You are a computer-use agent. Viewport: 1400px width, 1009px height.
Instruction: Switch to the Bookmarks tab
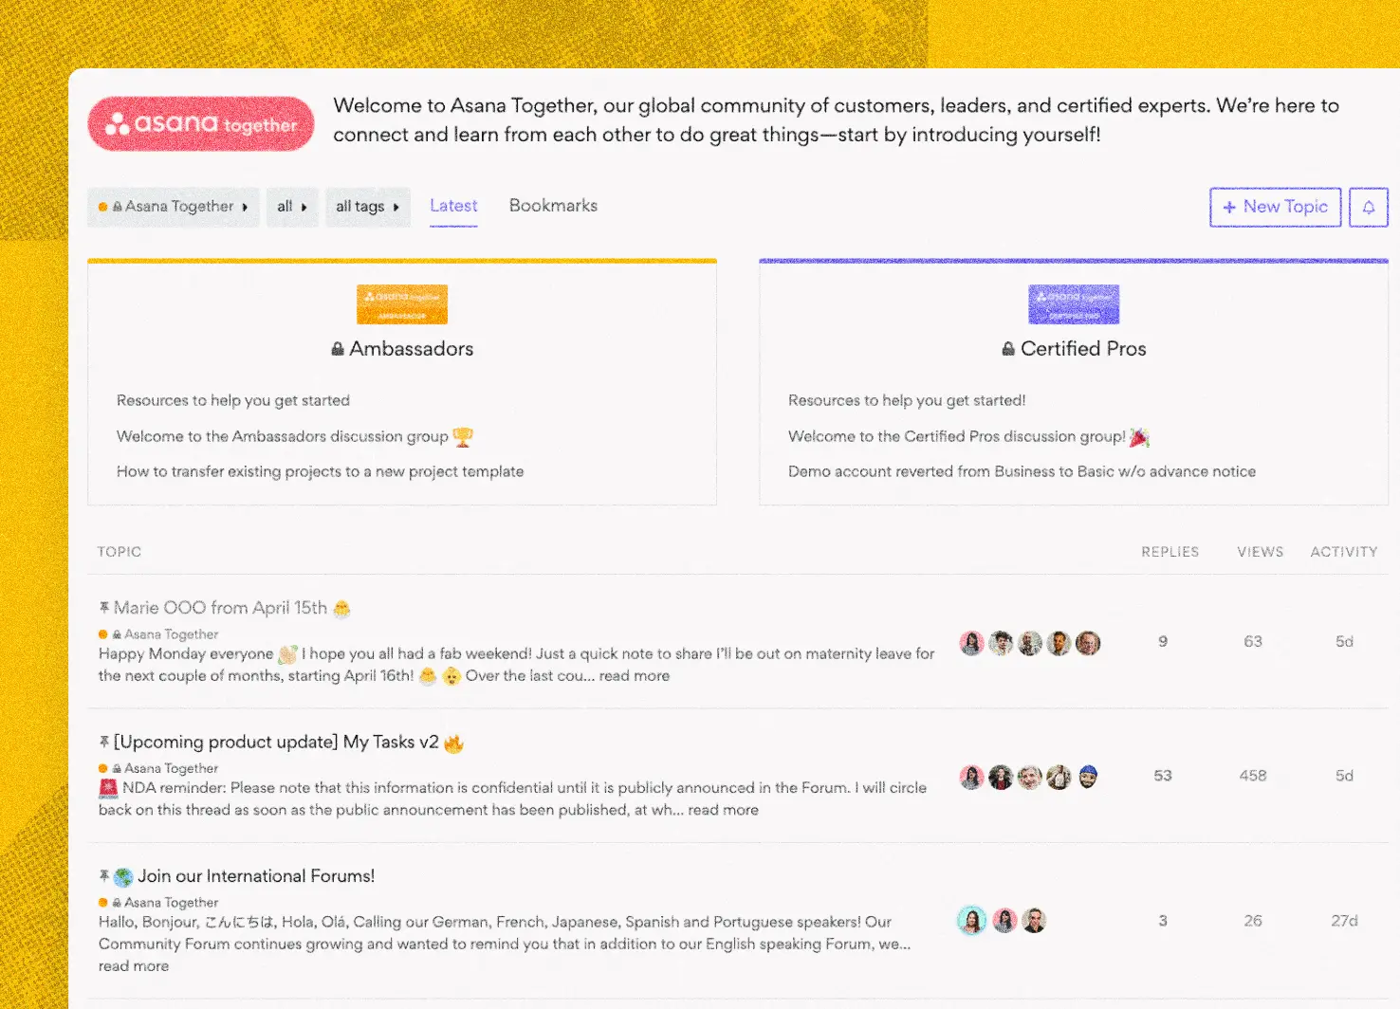[x=553, y=206]
